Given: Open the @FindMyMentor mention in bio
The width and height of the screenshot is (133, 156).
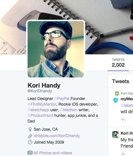Looking at the screenshot, I should [42, 104].
